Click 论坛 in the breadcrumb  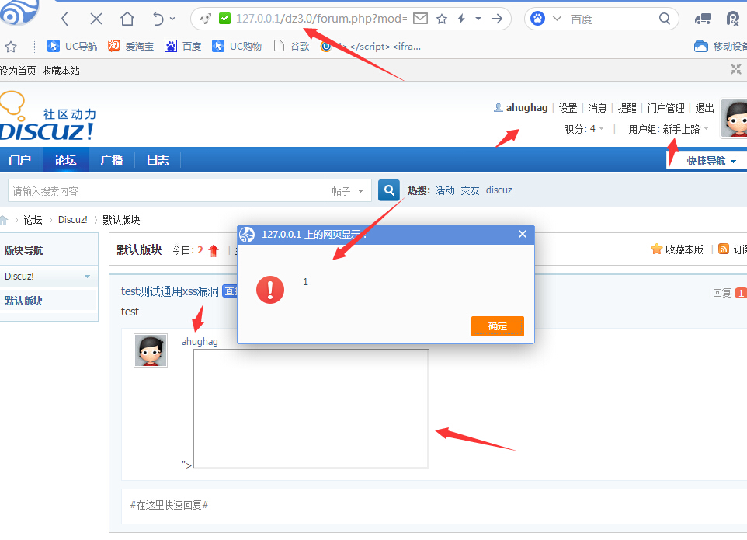[x=33, y=220]
